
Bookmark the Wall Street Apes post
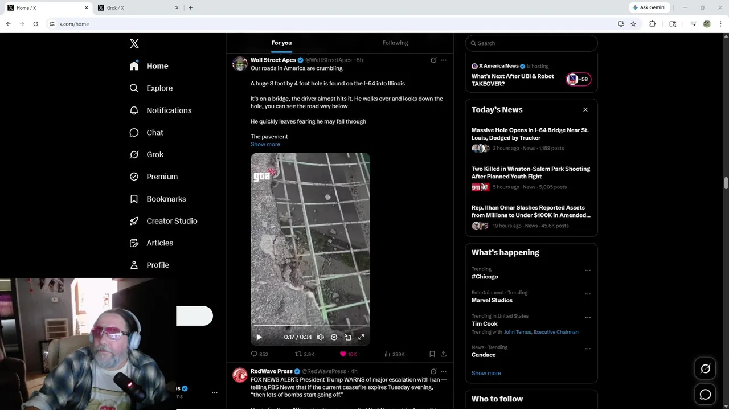point(432,354)
